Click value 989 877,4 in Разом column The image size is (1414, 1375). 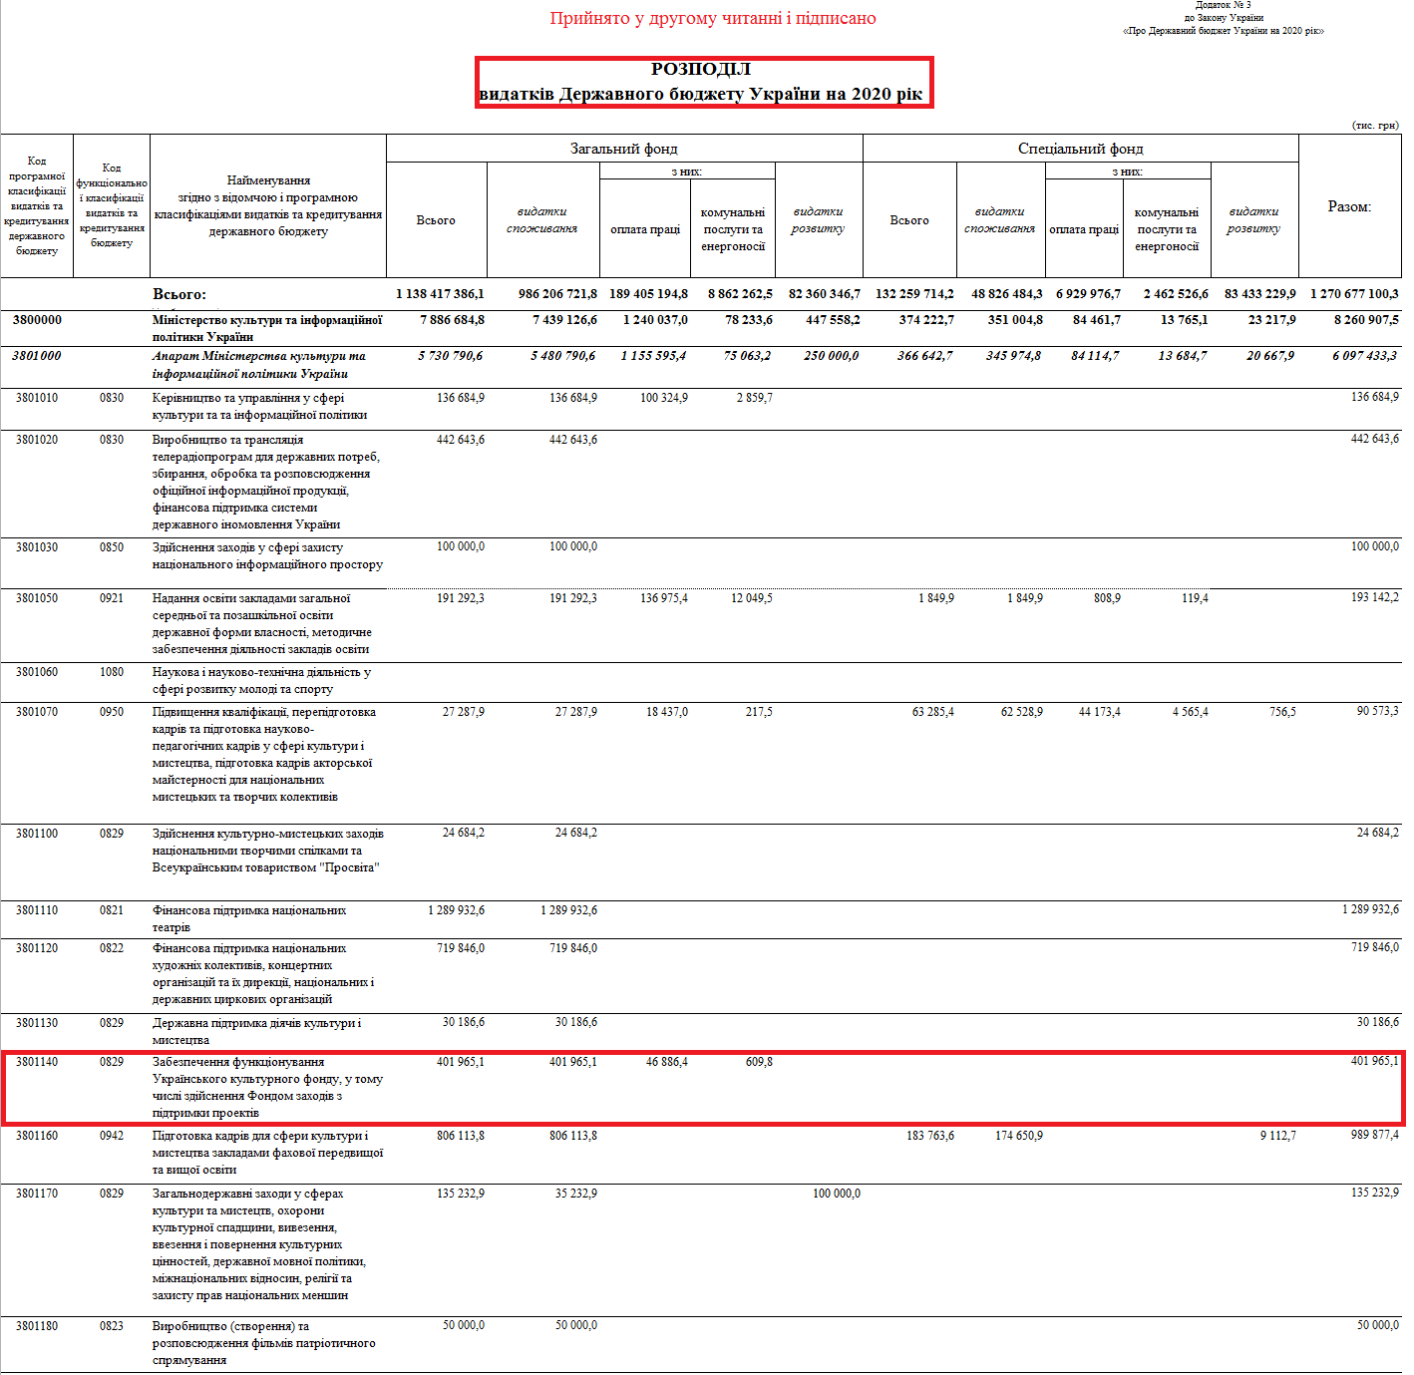1374,1135
